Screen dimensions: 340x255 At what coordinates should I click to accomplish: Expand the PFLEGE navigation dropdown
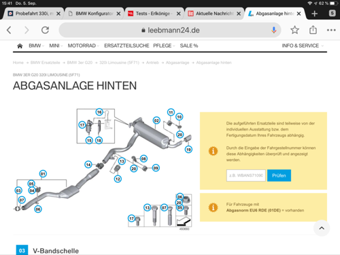click(x=164, y=46)
